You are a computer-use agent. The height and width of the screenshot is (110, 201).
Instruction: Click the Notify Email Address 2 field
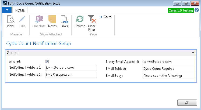(71, 75)
